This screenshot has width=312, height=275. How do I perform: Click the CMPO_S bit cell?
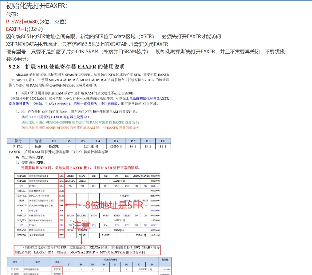click(116, 146)
